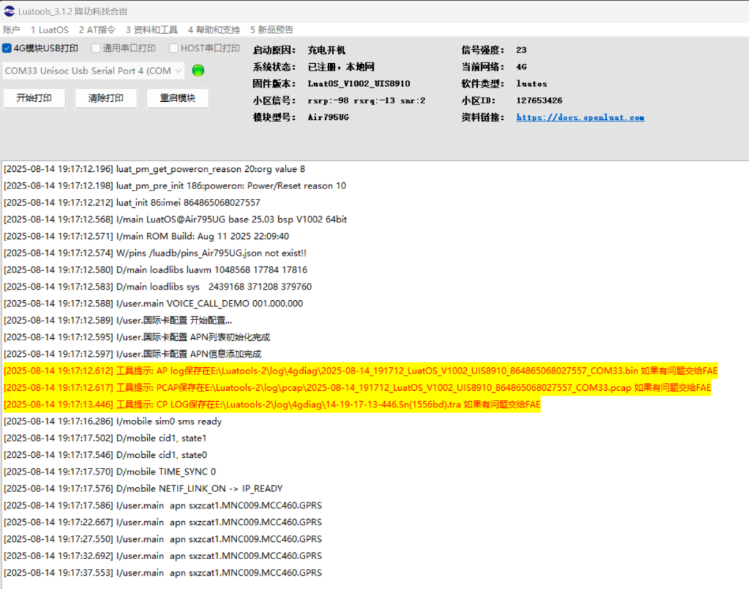
Task: Select the sim0 sms ready log line
Action: tap(113, 421)
